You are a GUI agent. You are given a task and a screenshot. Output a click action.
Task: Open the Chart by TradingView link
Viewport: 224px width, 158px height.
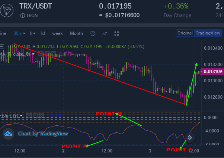coord(43,134)
